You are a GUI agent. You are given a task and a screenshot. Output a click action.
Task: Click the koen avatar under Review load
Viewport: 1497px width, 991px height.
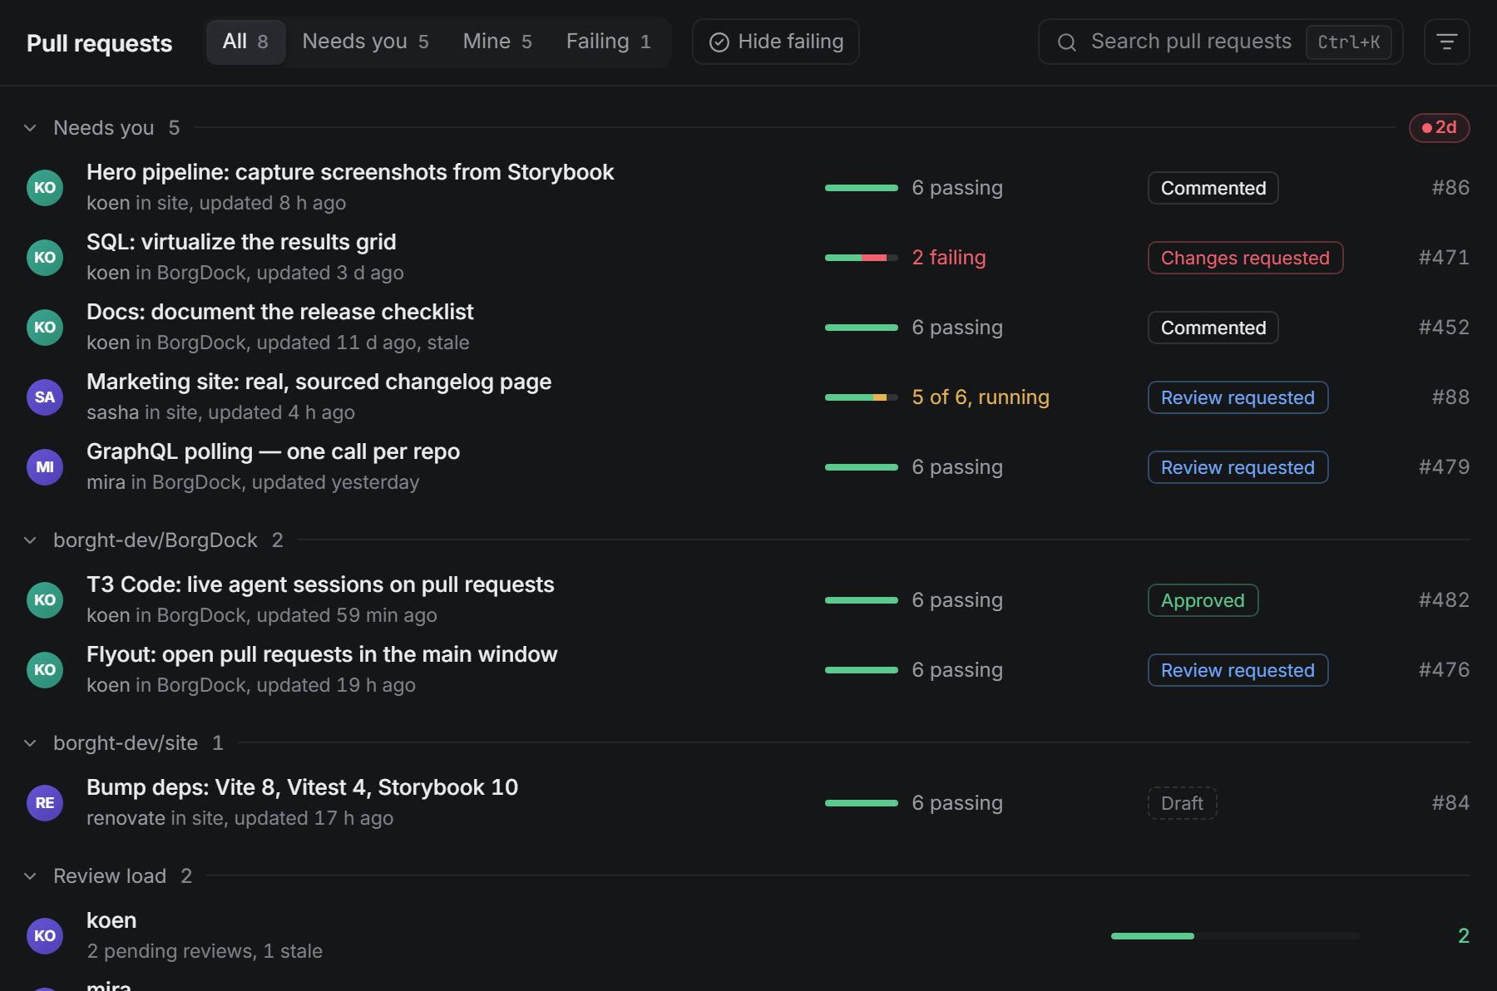pyautogui.click(x=45, y=936)
